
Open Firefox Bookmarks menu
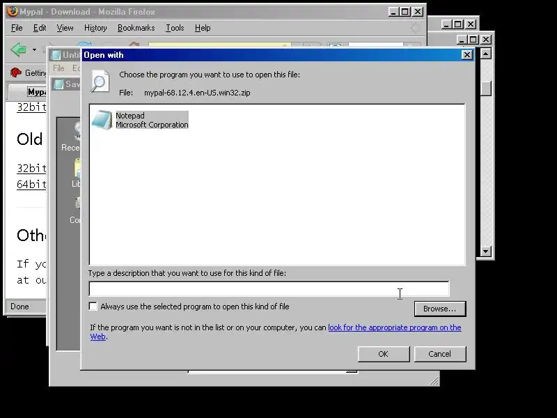tap(136, 28)
